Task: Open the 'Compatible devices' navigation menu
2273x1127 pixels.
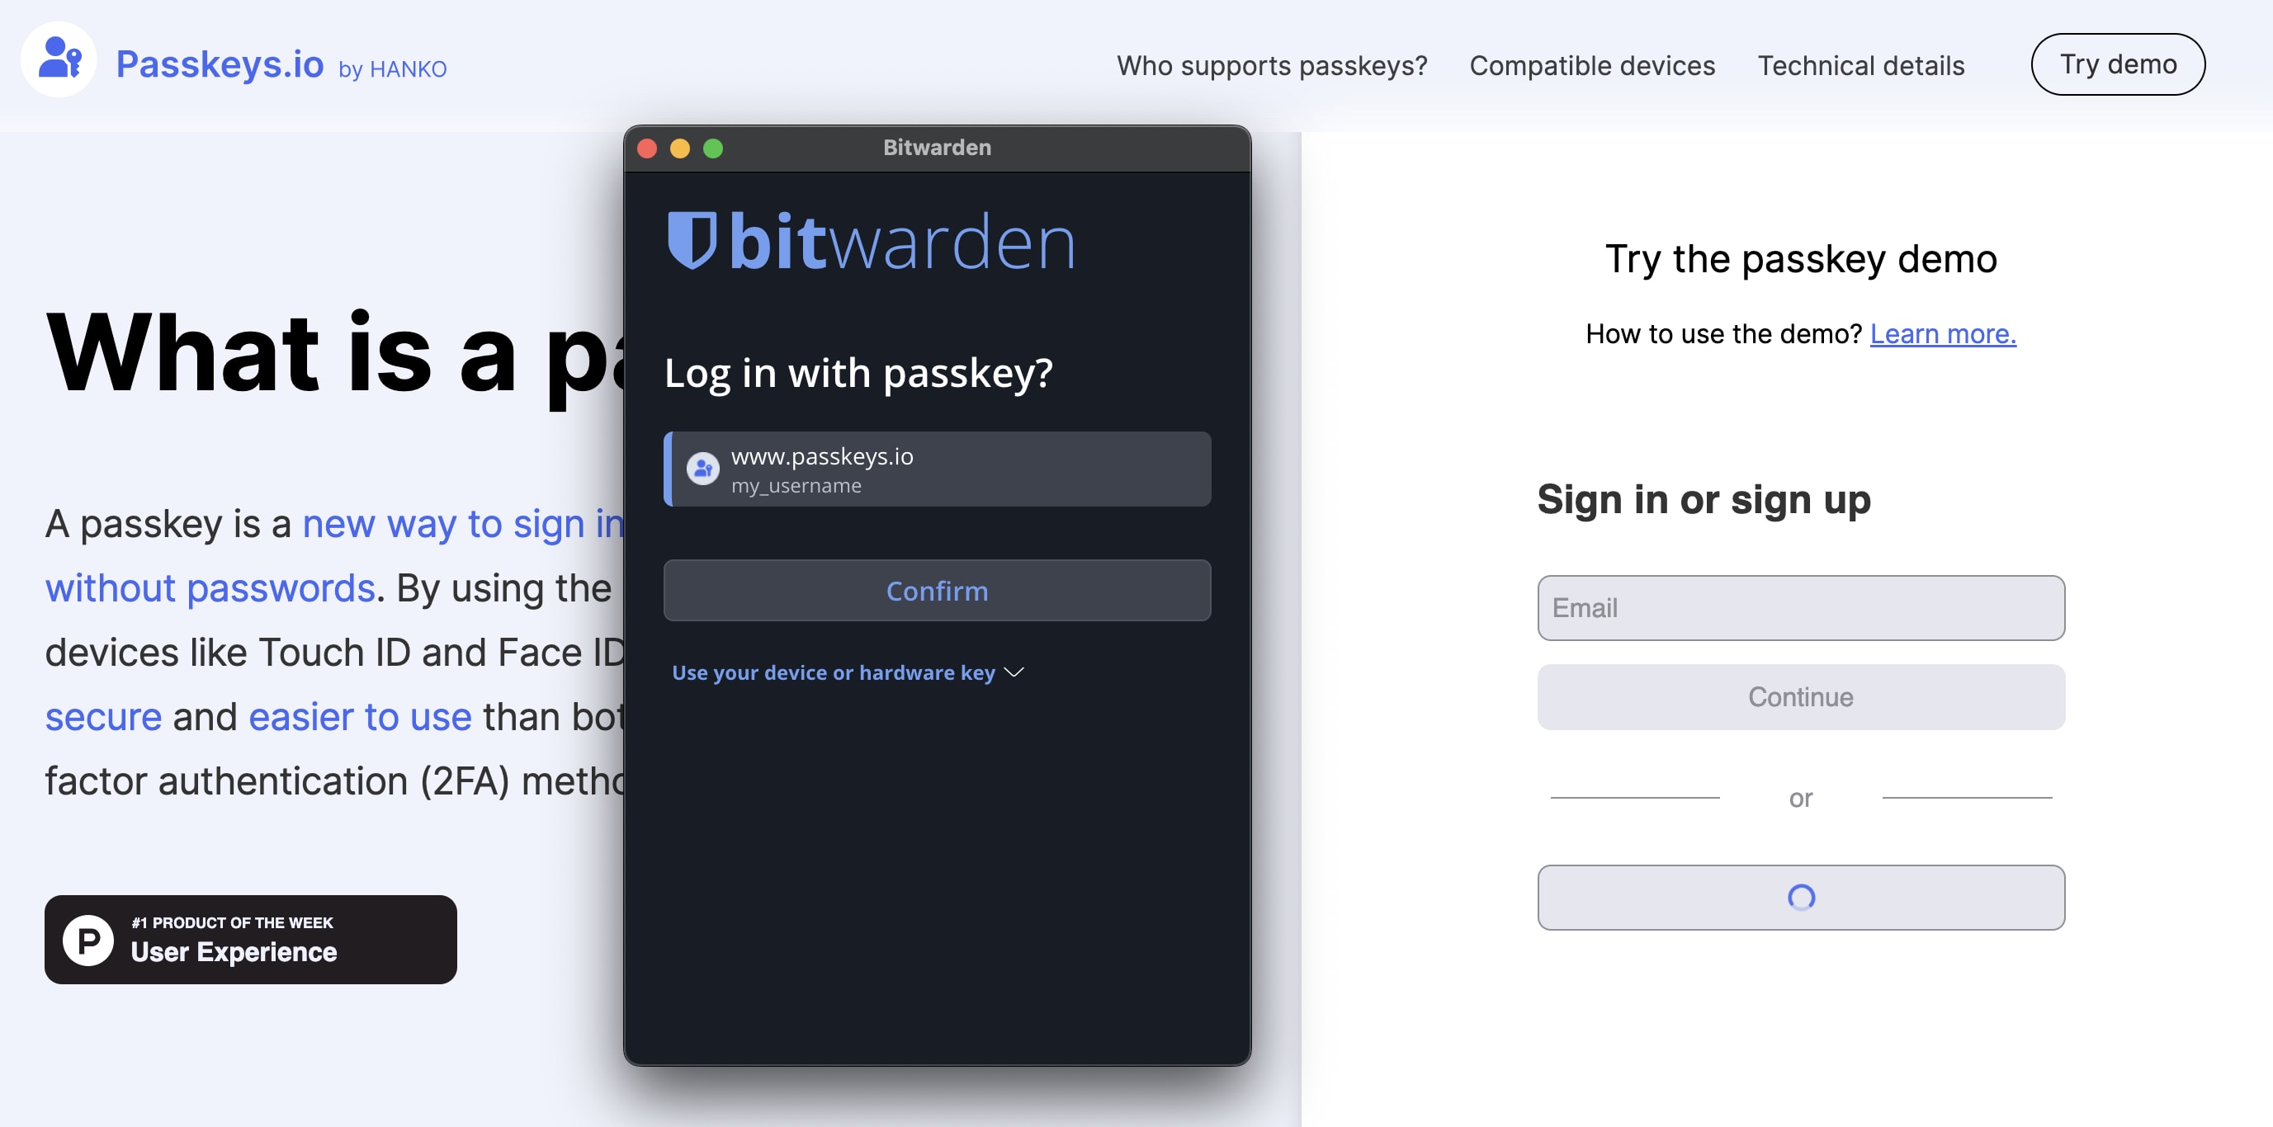Action: (1590, 64)
